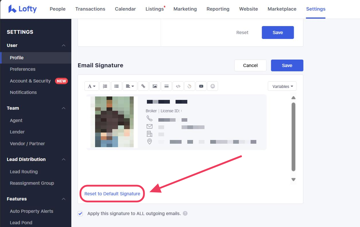Click the insert image icon
Screen dimensions: 360x227
click(x=155, y=86)
